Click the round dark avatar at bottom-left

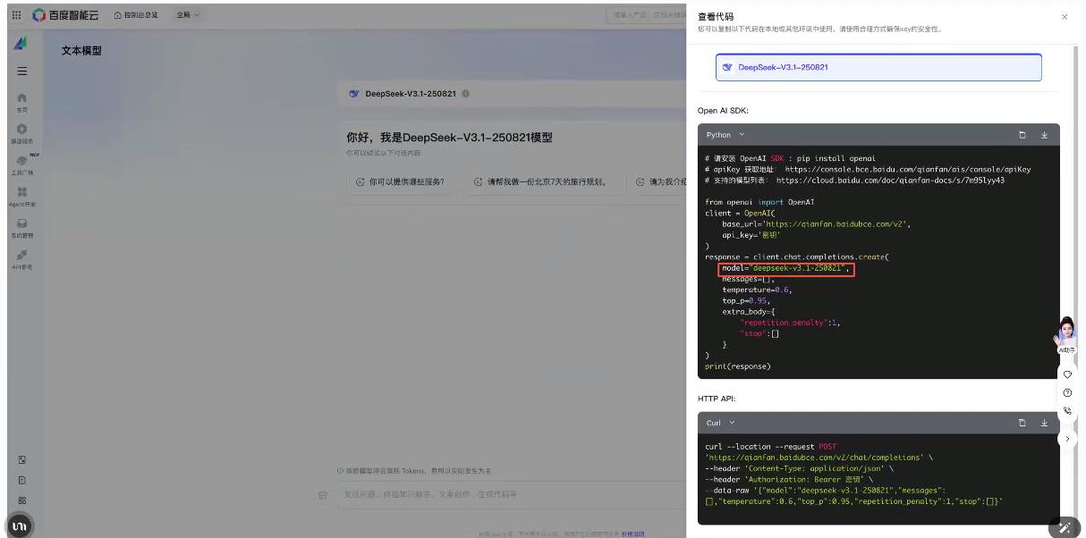(x=19, y=526)
